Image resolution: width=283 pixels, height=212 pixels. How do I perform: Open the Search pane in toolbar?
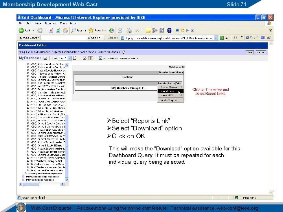[78, 31]
